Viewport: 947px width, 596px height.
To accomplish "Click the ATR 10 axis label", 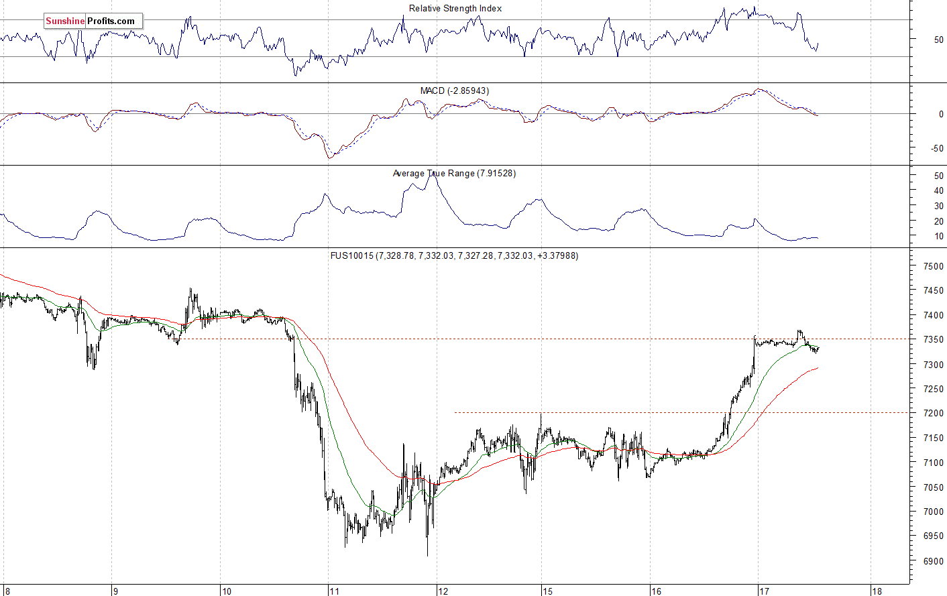I will coord(938,237).
